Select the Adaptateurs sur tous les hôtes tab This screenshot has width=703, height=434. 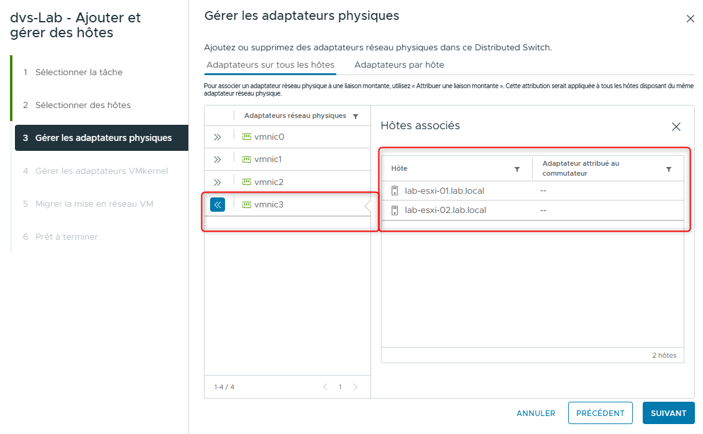270,65
